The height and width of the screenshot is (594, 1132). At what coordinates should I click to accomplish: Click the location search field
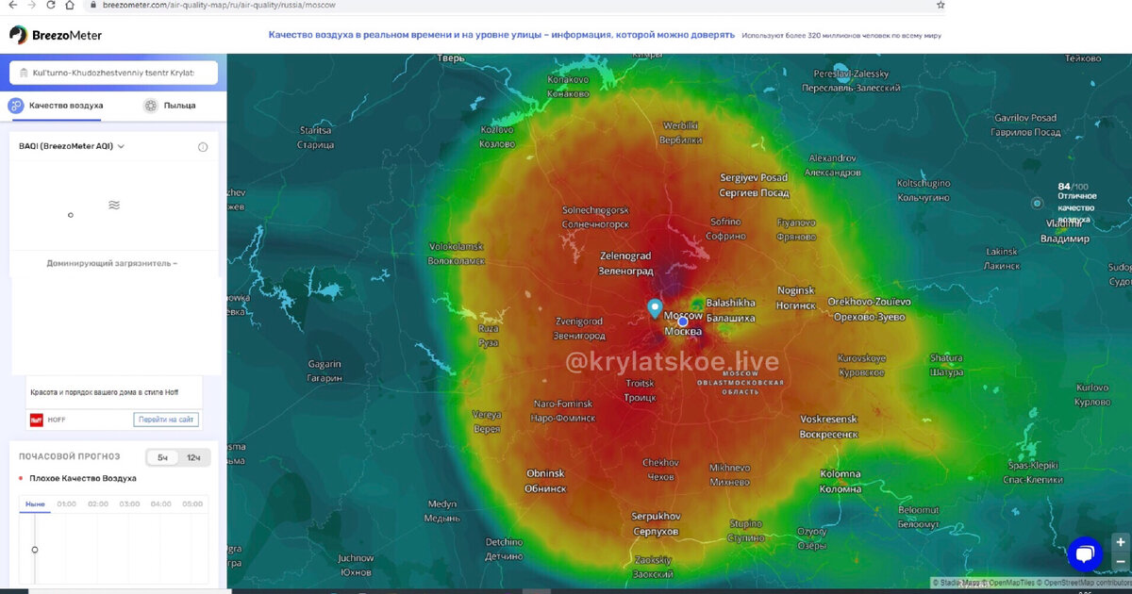[x=113, y=73]
